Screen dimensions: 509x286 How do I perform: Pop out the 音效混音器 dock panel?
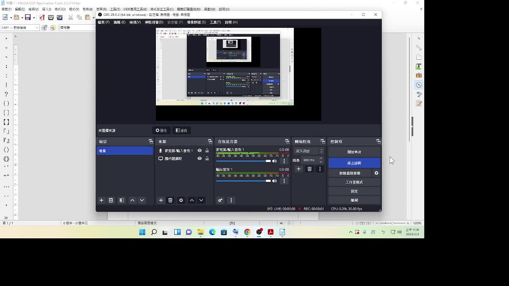287,141
